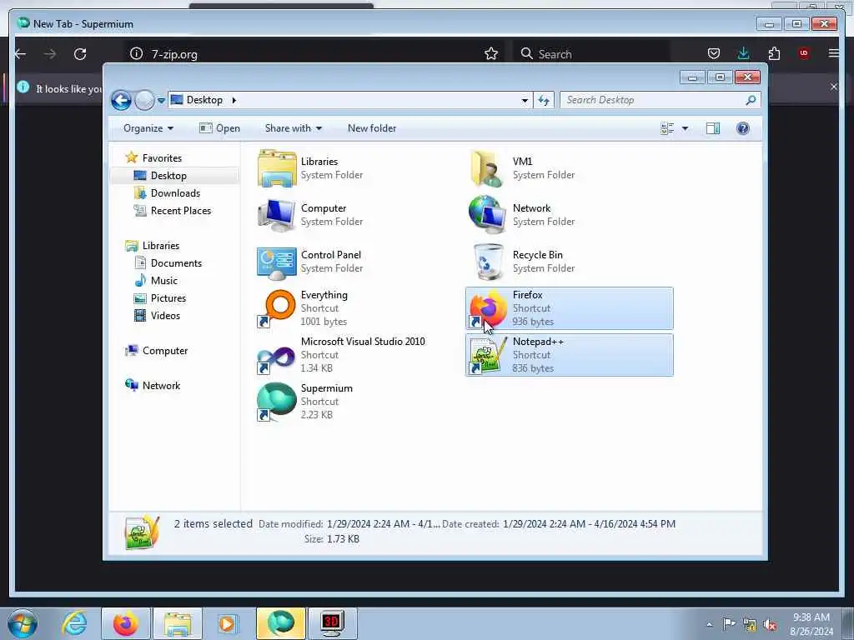This screenshot has width=854, height=640.
Task: Open Documents library in the navigation pane
Action: coord(176,262)
